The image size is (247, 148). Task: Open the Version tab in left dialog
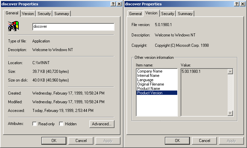(28, 14)
